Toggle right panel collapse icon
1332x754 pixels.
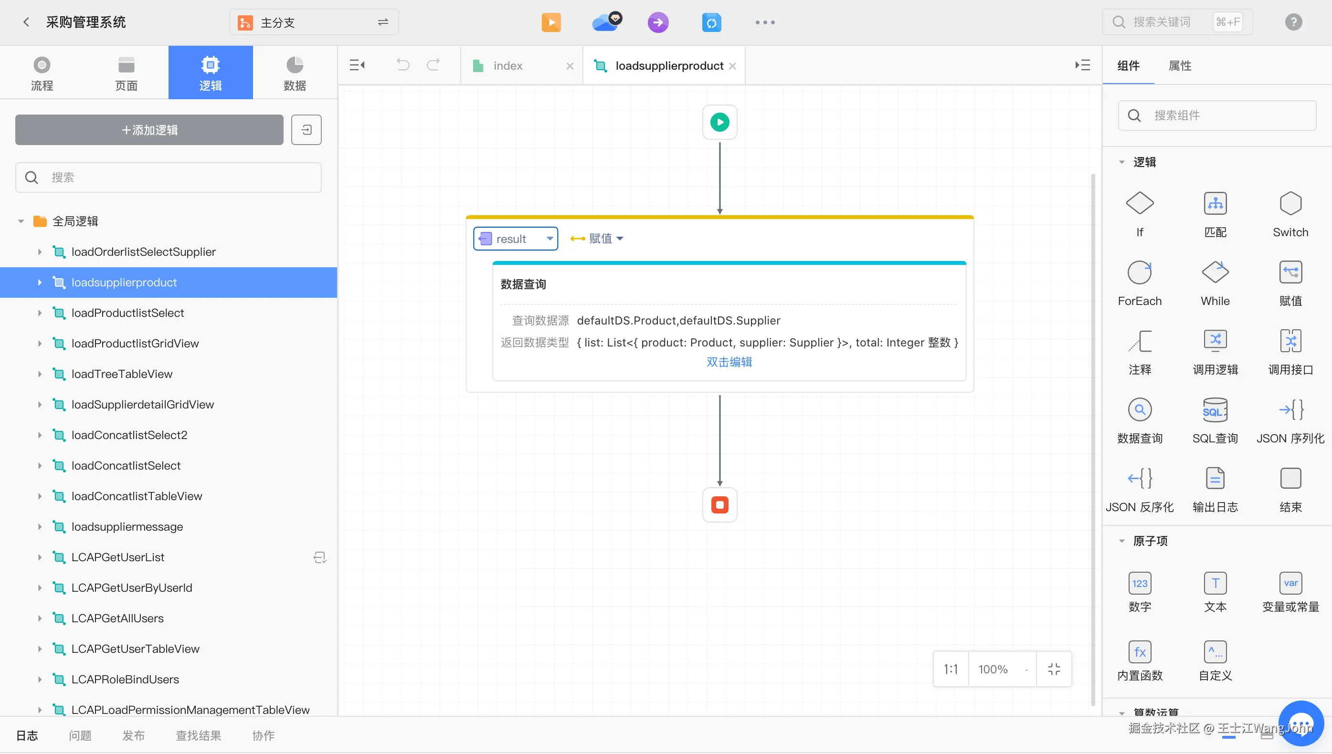tap(1082, 65)
